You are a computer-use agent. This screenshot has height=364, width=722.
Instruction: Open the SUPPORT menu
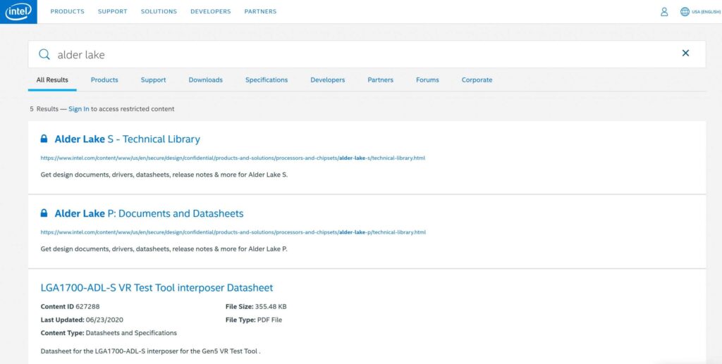pos(112,11)
